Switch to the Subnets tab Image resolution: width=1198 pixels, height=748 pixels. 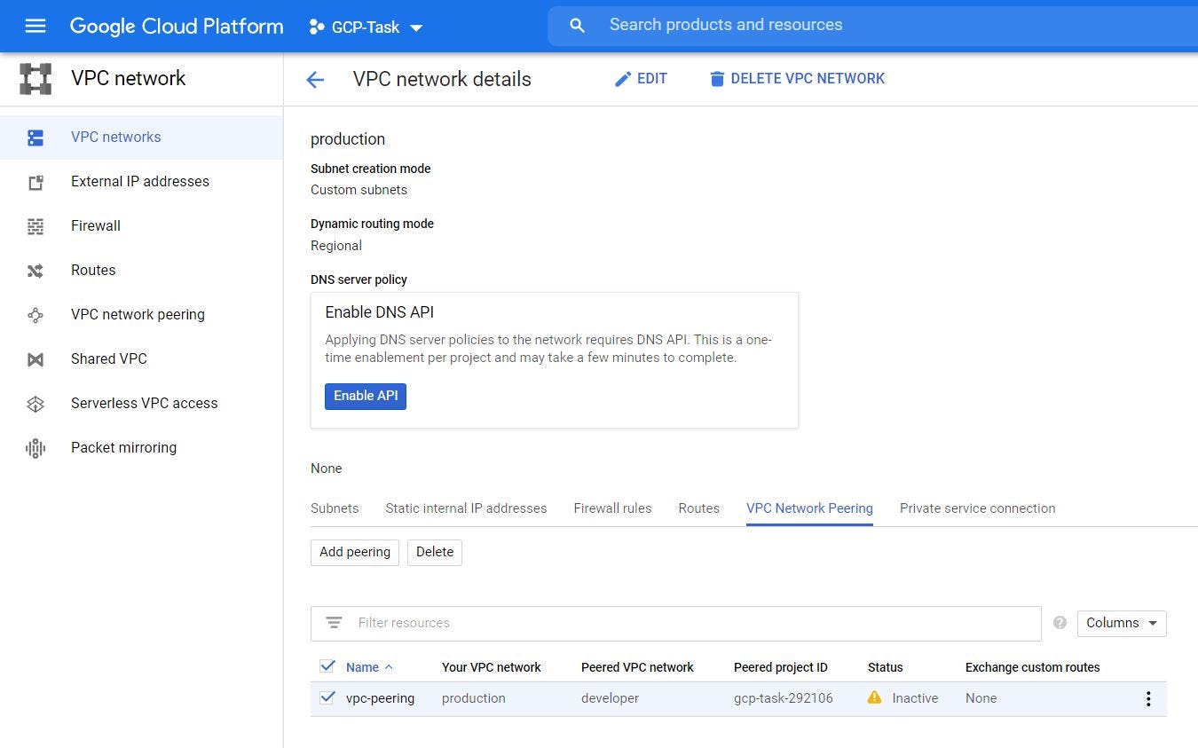[x=335, y=508]
